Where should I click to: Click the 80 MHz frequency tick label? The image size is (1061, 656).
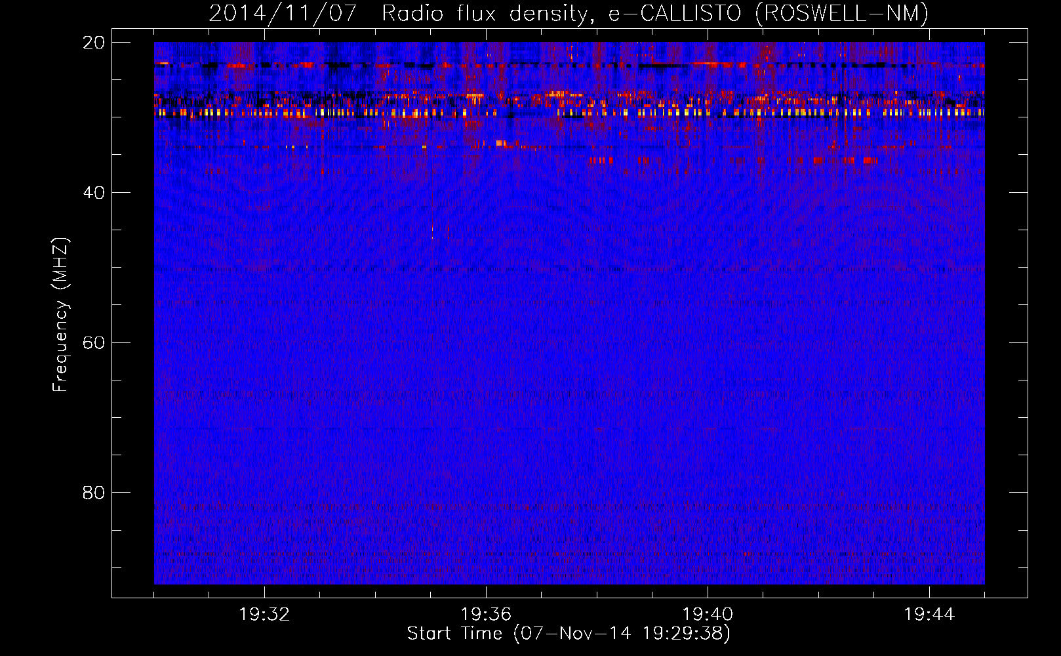(x=94, y=493)
